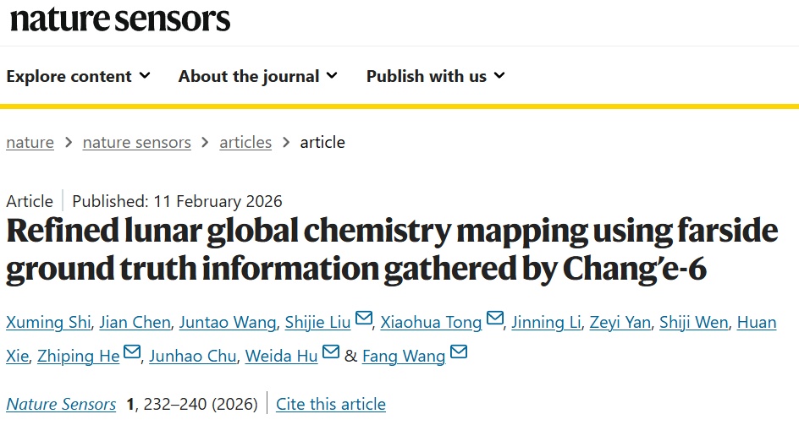The image size is (799, 425).
Task: Select author Juntao Wang
Action: click(x=229, y=322)
